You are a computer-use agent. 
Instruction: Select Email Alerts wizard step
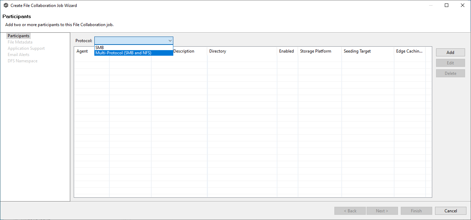click(19, 55)
